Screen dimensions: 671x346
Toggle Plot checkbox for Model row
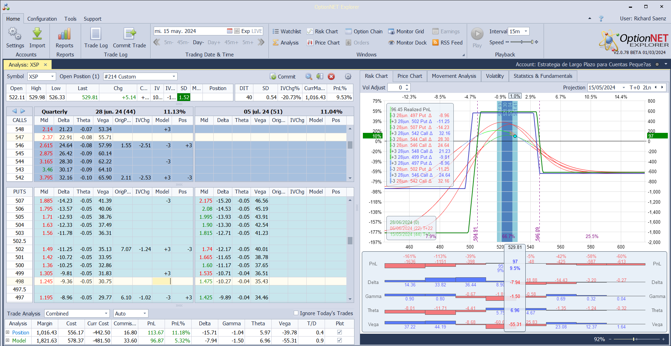339,340
